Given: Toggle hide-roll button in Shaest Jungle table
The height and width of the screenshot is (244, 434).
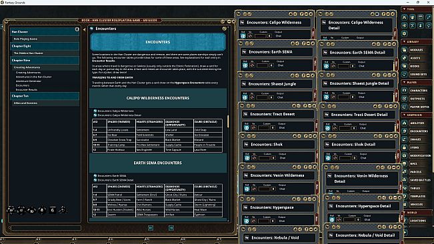Looking at the screenshot, I should click(252, 97).
